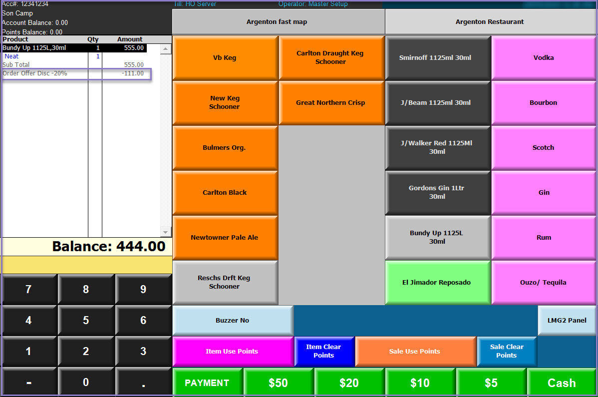The width and height of the screenshot is (598, 397).
Task: Click the Buzzer No button
Action: tap(232, 321)
